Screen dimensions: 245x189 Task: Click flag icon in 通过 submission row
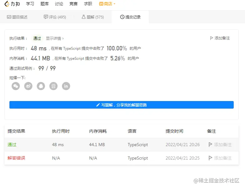(x=210, y=145)
